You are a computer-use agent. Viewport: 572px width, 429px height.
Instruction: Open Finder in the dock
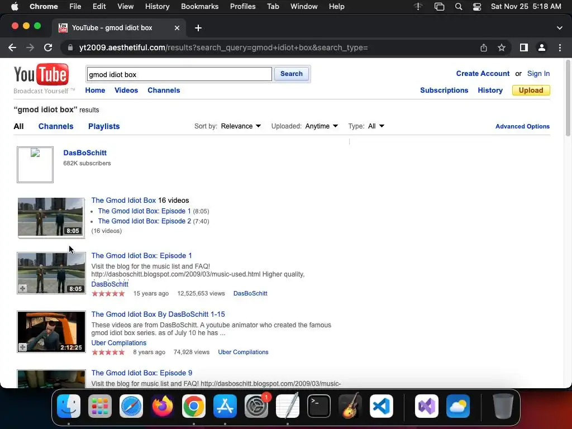tap(69, 406)
